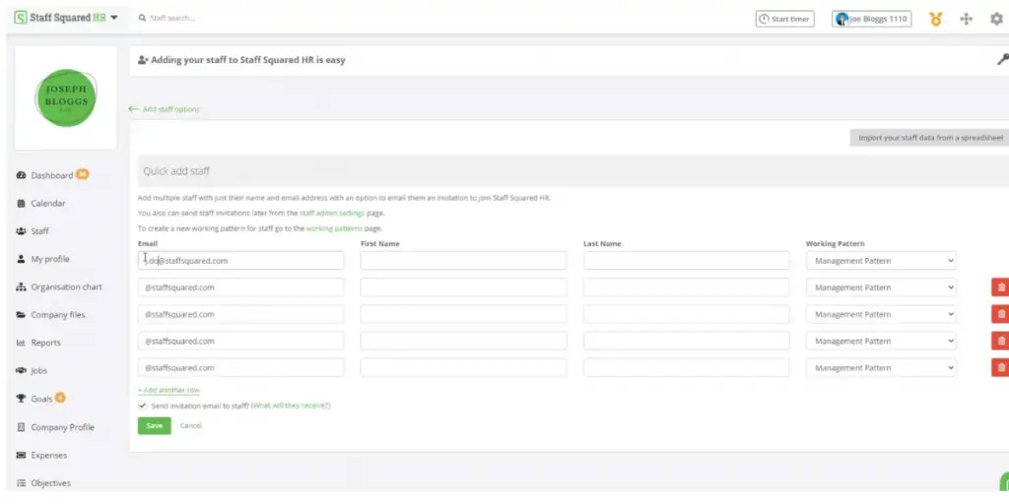Click the My profile person icon

click(21, 259)
